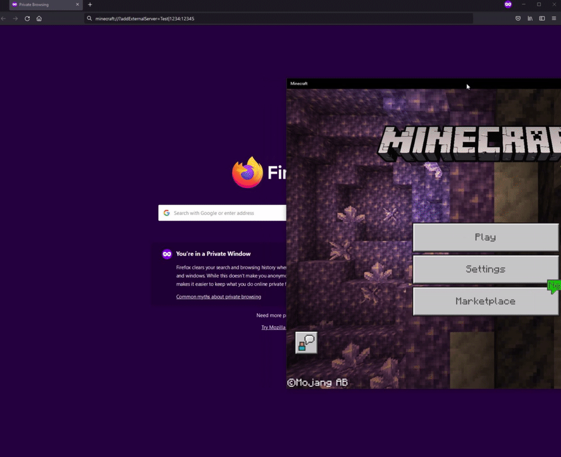Click the ©Mojang AB text
The height and width of the screenshot is (457, 561).
tap(318, 382)
